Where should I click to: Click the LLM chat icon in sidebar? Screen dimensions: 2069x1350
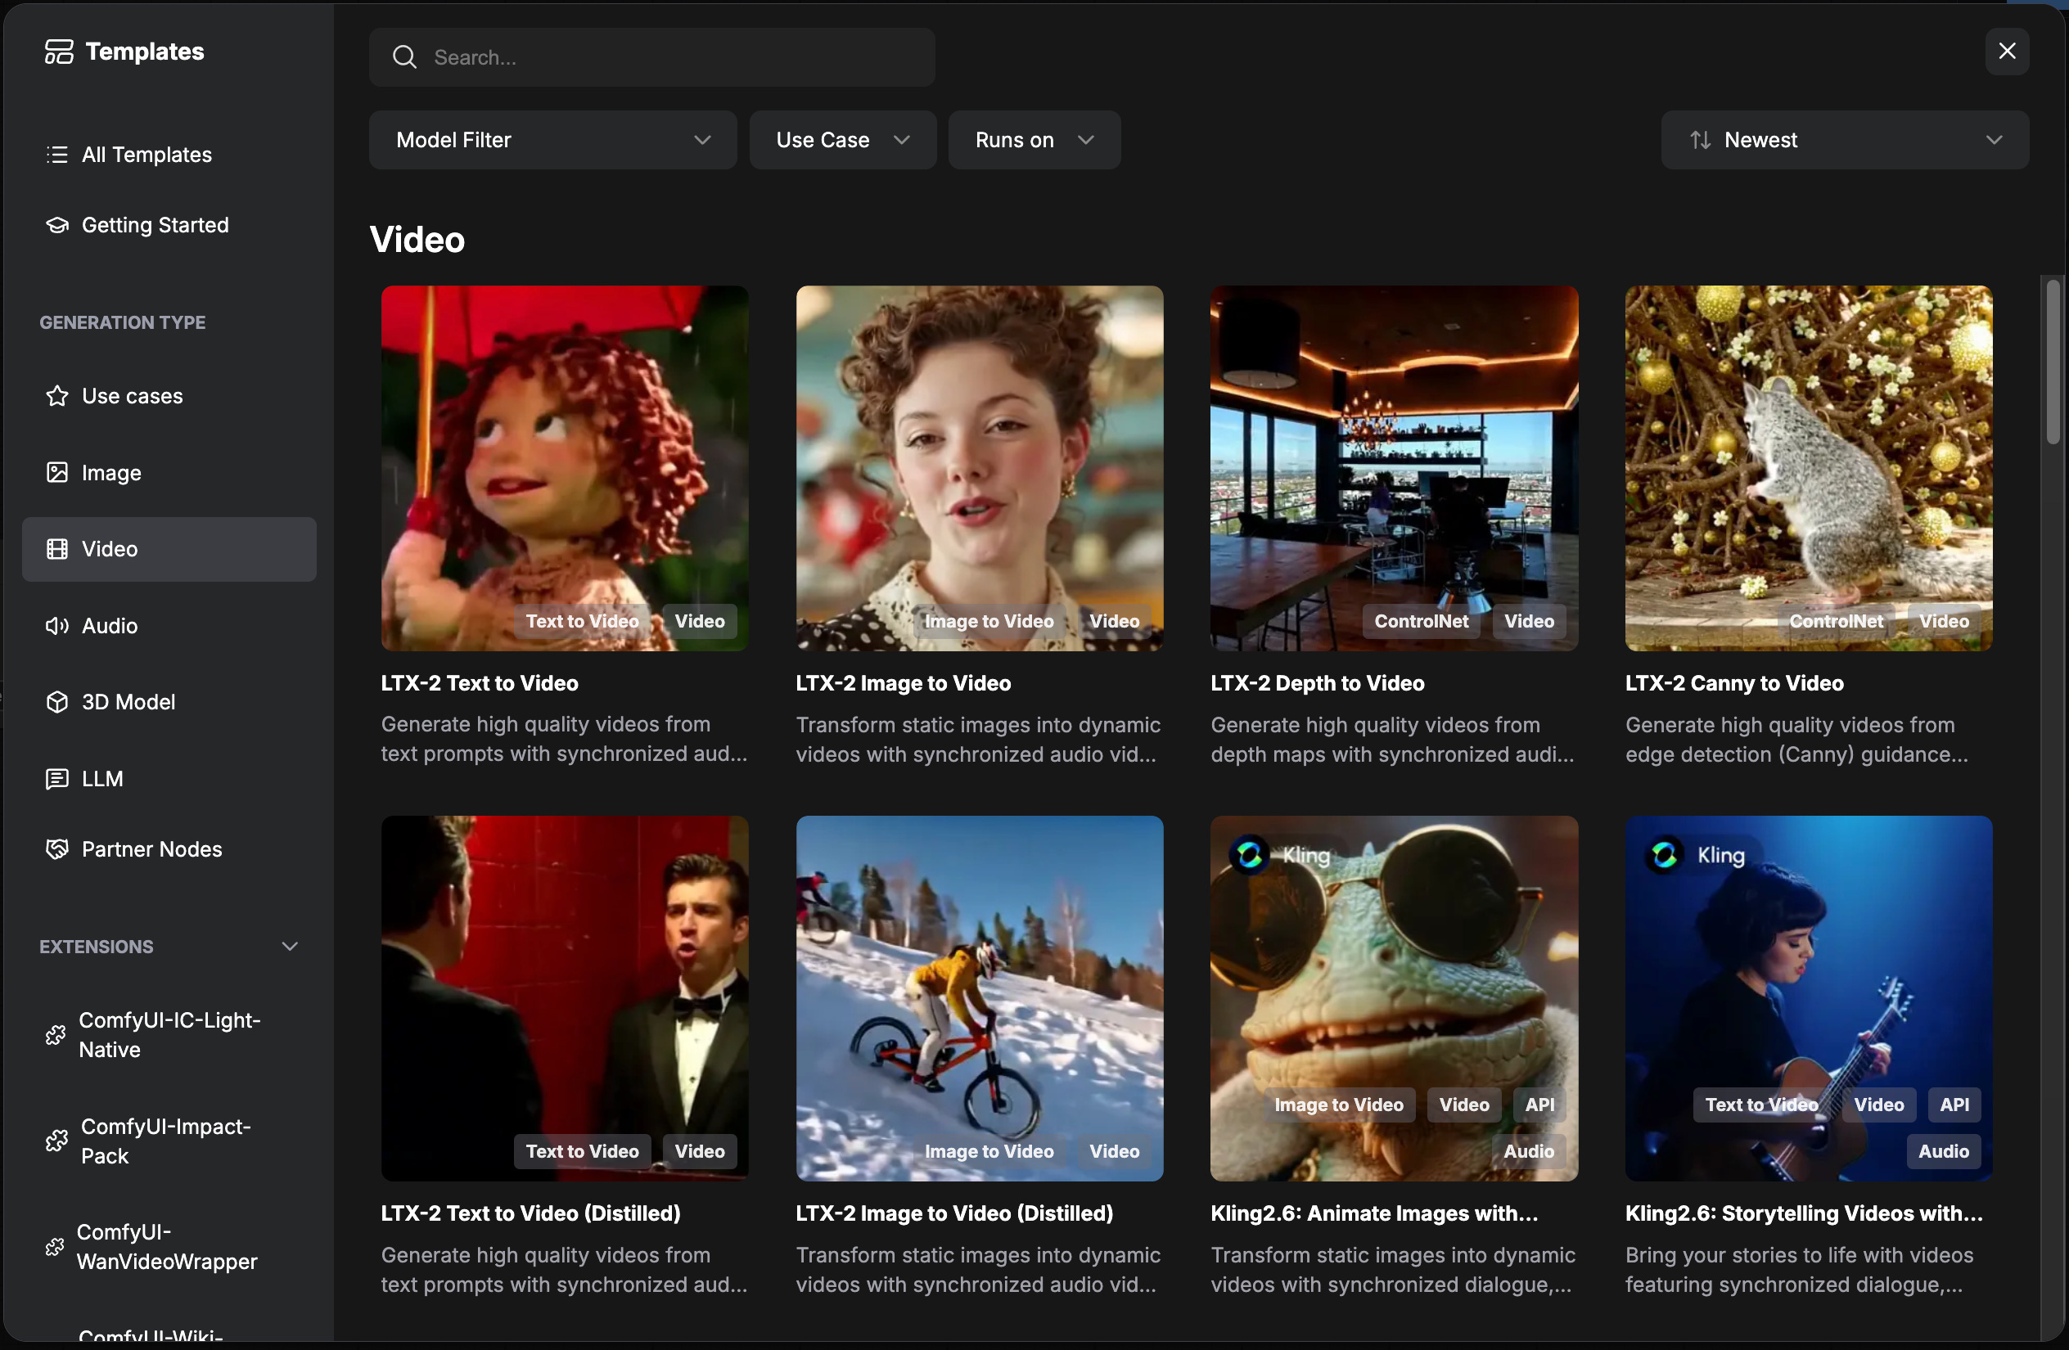click(x=56, y=779)
